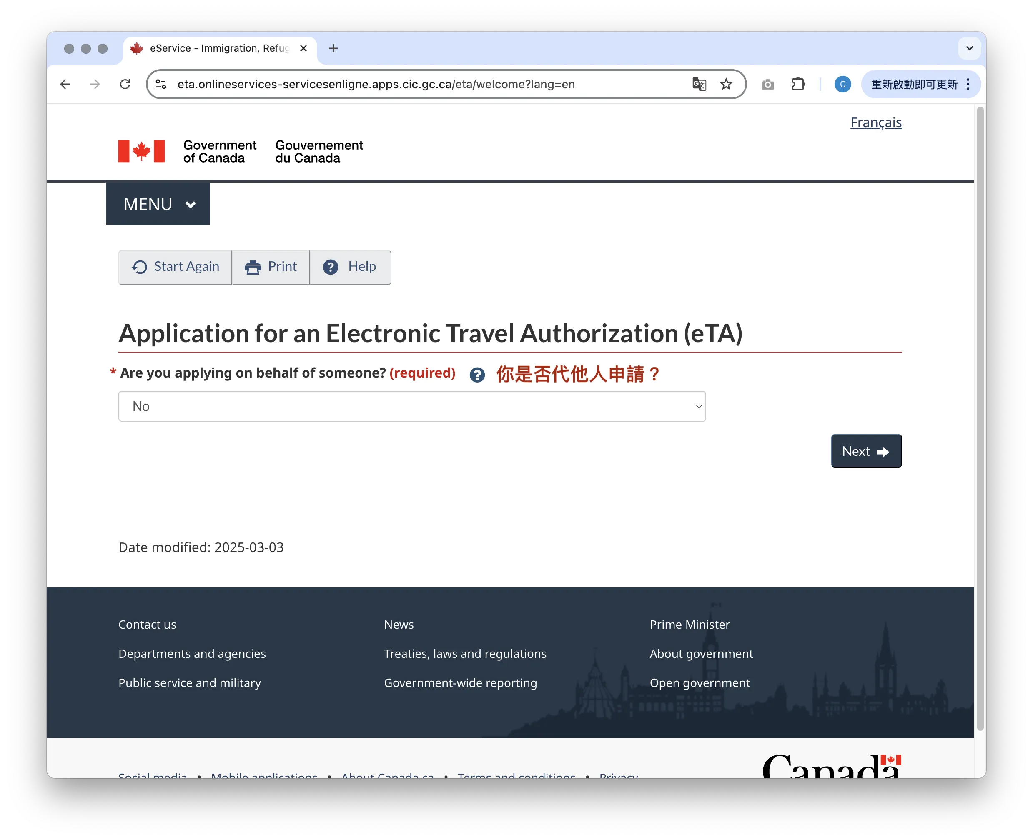Select the eService Immigration tab
Screen dimensions: 1033x840
pyautogui.click(x=220, y=48)
